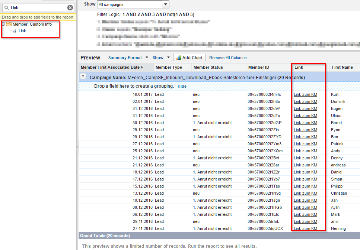The width and height of the screenshot is (360, 250).
Task: Click the Member Status column header
Action: point(219,67)
